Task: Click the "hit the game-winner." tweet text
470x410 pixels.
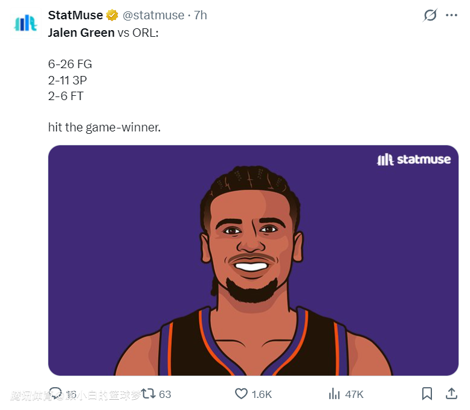Action: (104, 128)
